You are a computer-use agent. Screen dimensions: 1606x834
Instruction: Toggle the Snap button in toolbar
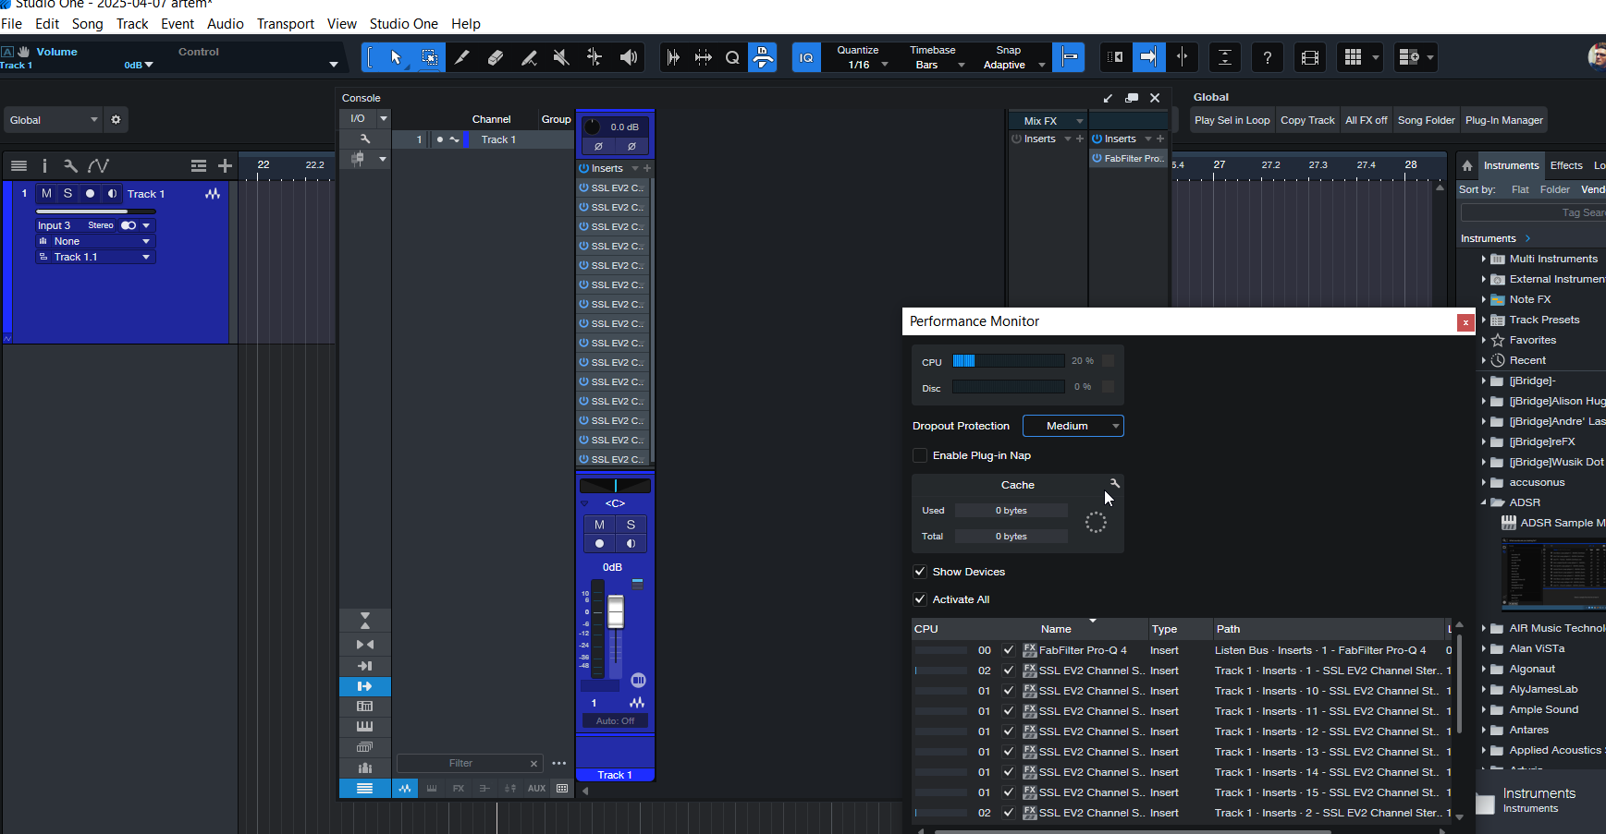pyautogui.click(x=1069, y=57)
